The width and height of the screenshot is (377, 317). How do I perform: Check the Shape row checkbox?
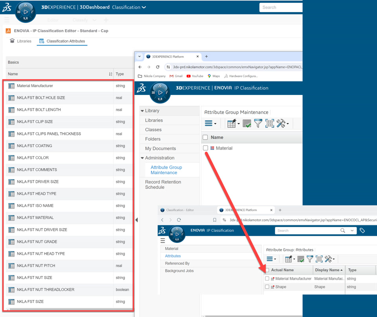point(267,286)
